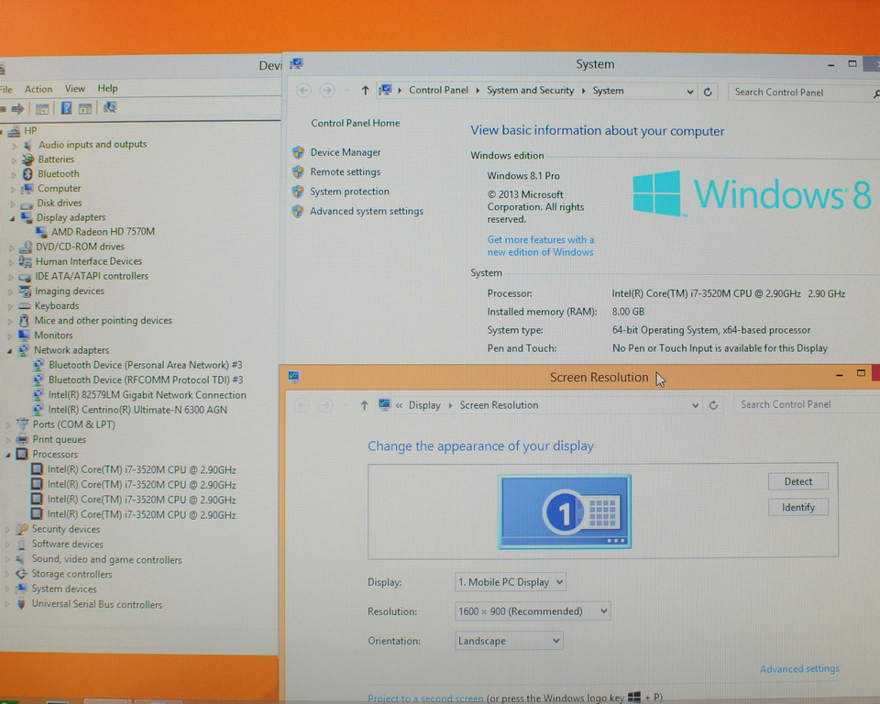Select Human Interface Devices row
The height and width of the screenshot is (704, 880).
(89, 261)
